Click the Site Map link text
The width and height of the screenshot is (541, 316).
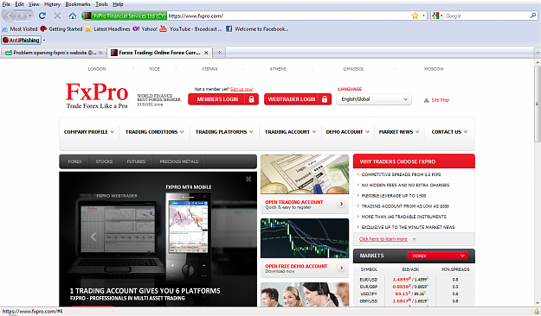click(x=441, y=100)
